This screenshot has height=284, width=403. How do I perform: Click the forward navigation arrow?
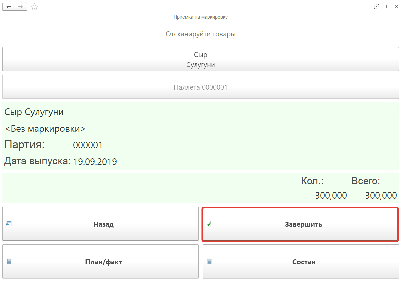(x=21, y=7)
